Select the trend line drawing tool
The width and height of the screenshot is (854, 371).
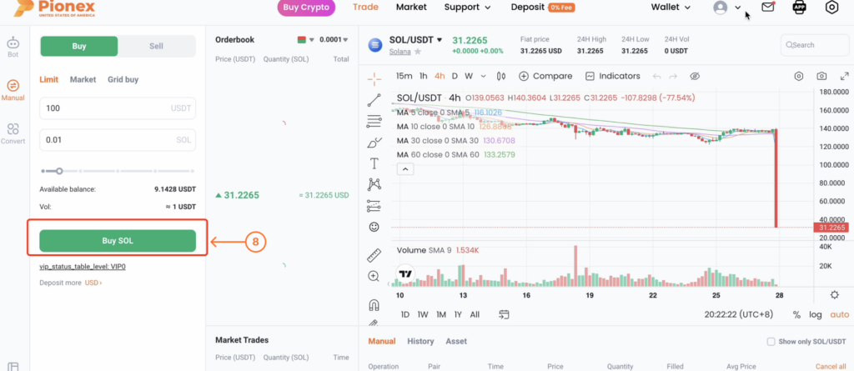click(374, 100)
